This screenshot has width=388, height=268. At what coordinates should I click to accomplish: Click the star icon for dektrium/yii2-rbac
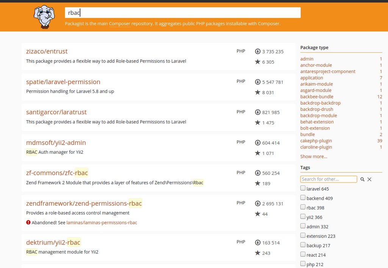258,253
